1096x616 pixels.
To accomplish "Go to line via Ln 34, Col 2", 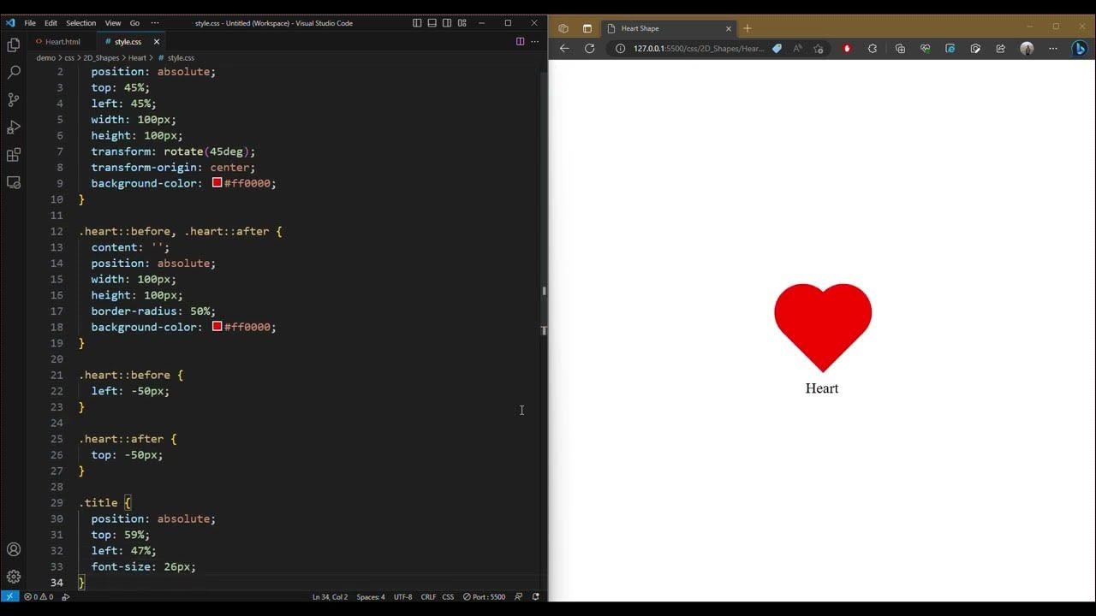I will pos(330,596).
